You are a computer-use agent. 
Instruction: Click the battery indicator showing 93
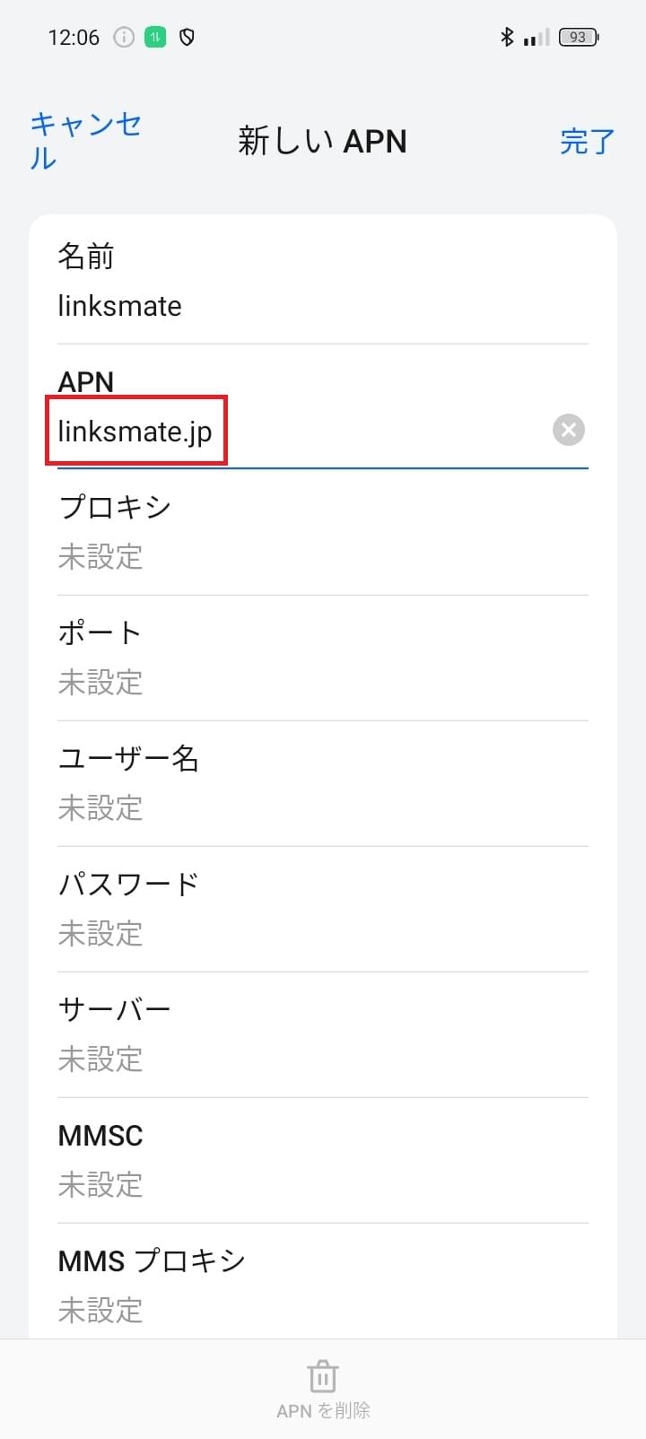[x=579, y=37]
